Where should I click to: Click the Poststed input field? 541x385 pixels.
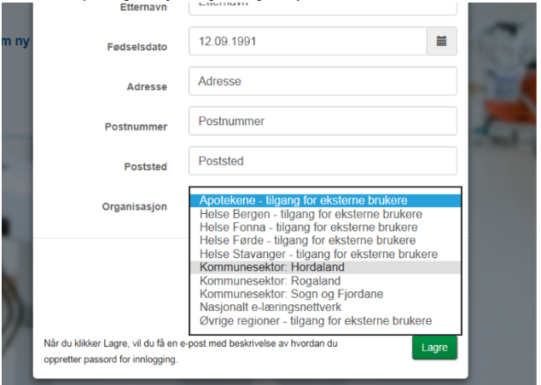pos(323,161)
